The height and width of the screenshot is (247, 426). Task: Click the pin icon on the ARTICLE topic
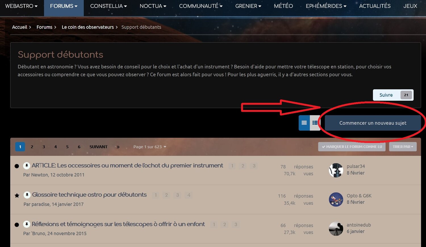click(27, 165)
